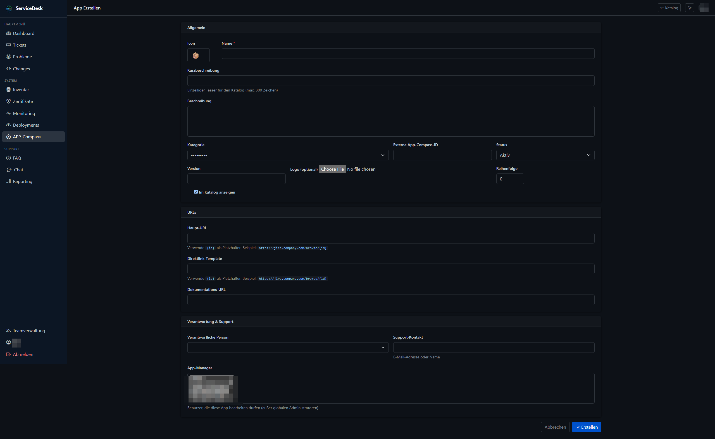Click Abmelden to log out
This screenshot has width=715, height=439.
(x=34, y=354)
